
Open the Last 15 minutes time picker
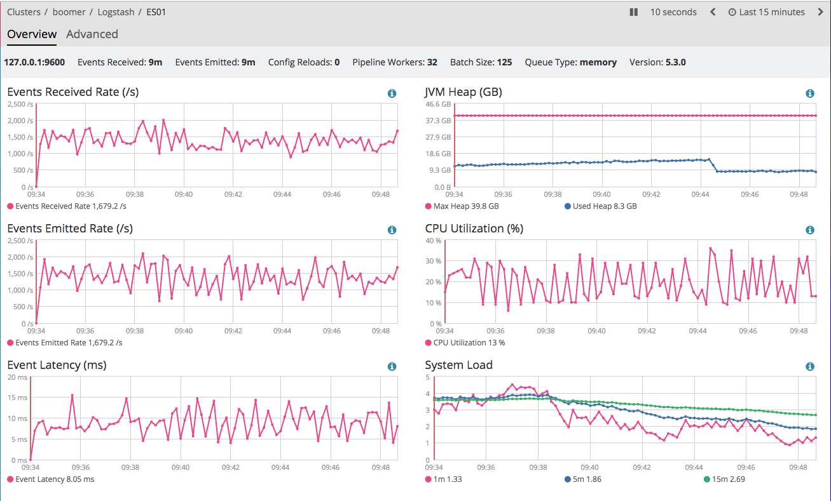point(767,12)
